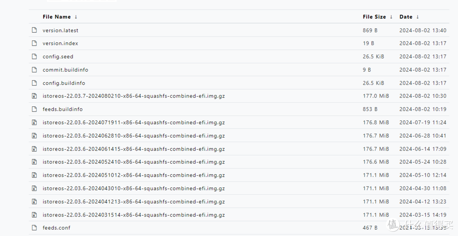The height and width of the screenshot is (236, 458).
Task: Select the 9 B size cell
Action: 367,70
